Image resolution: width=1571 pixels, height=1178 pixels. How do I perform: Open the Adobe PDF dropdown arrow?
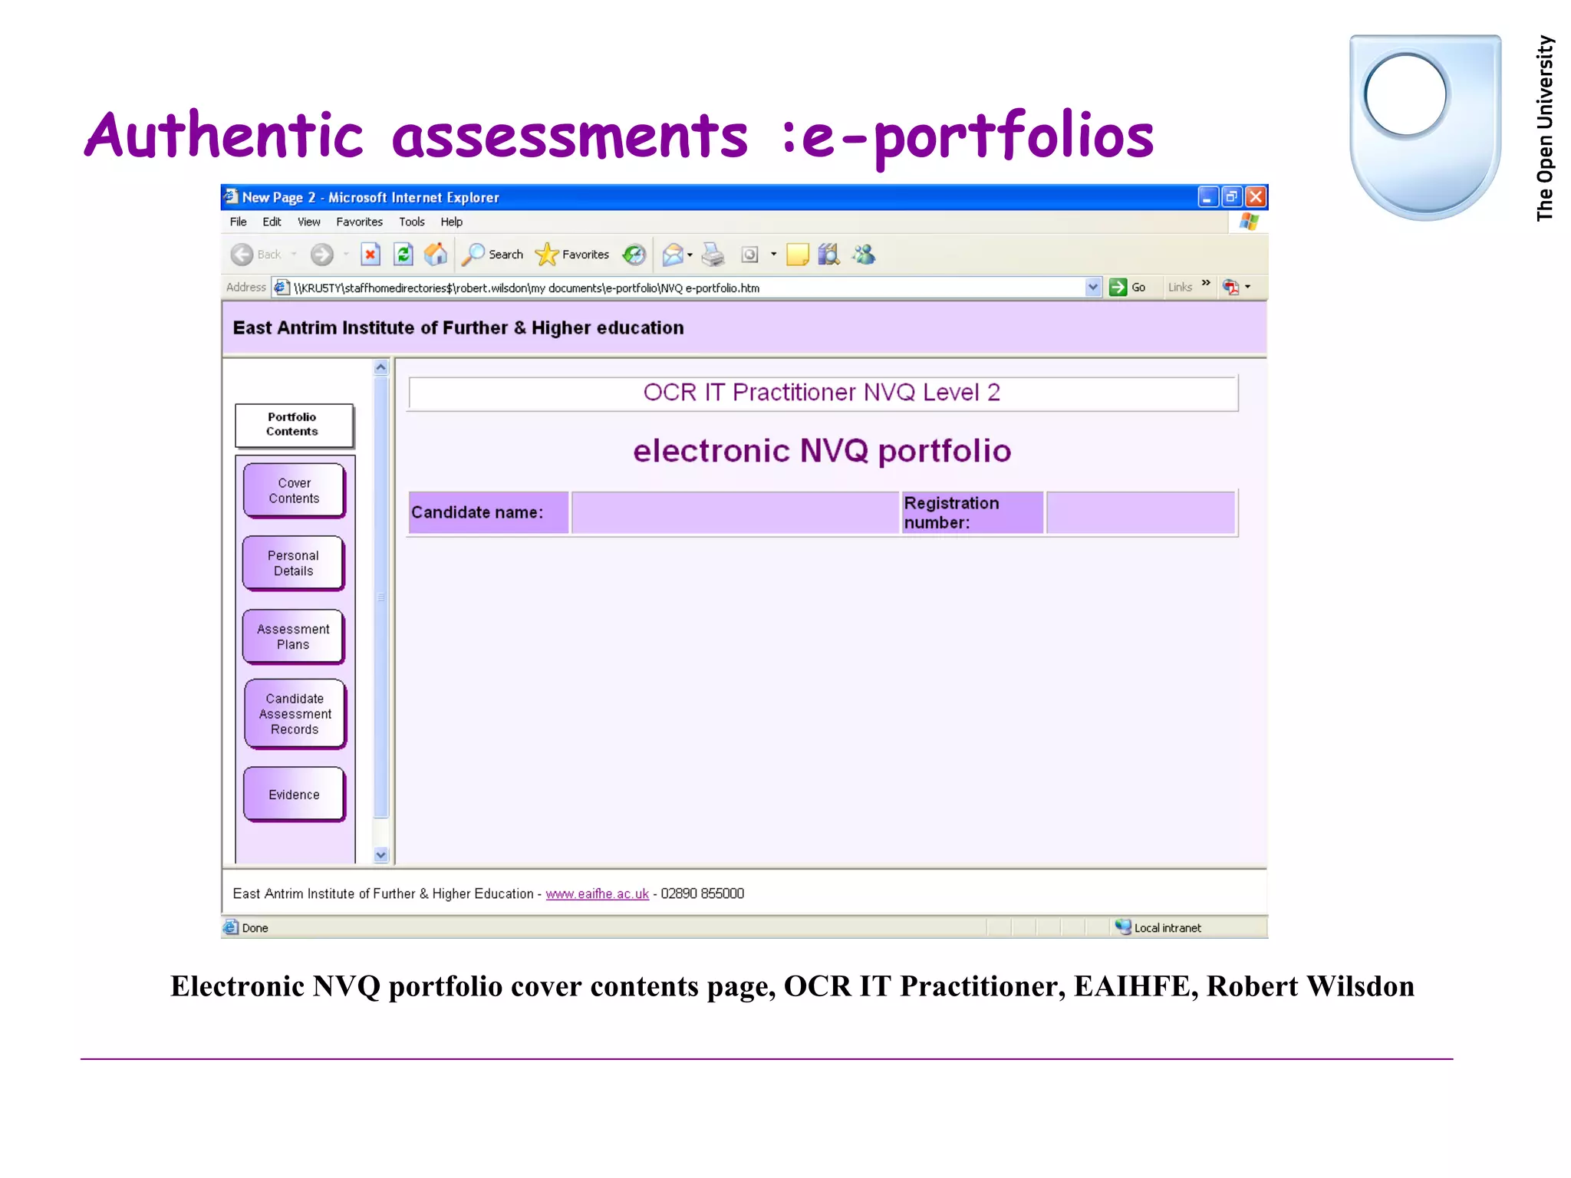point(1248,288)
